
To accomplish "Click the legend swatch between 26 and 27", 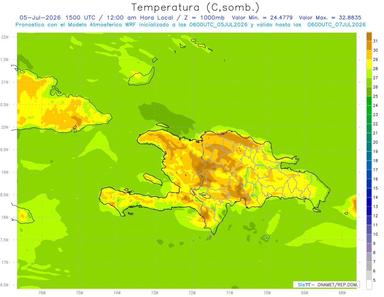I will [369, 82].
